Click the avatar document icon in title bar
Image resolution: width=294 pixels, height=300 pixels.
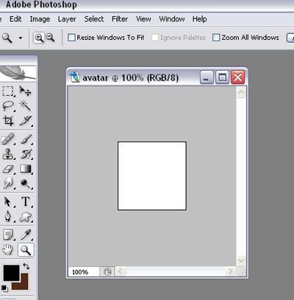[x=75, y=77]
